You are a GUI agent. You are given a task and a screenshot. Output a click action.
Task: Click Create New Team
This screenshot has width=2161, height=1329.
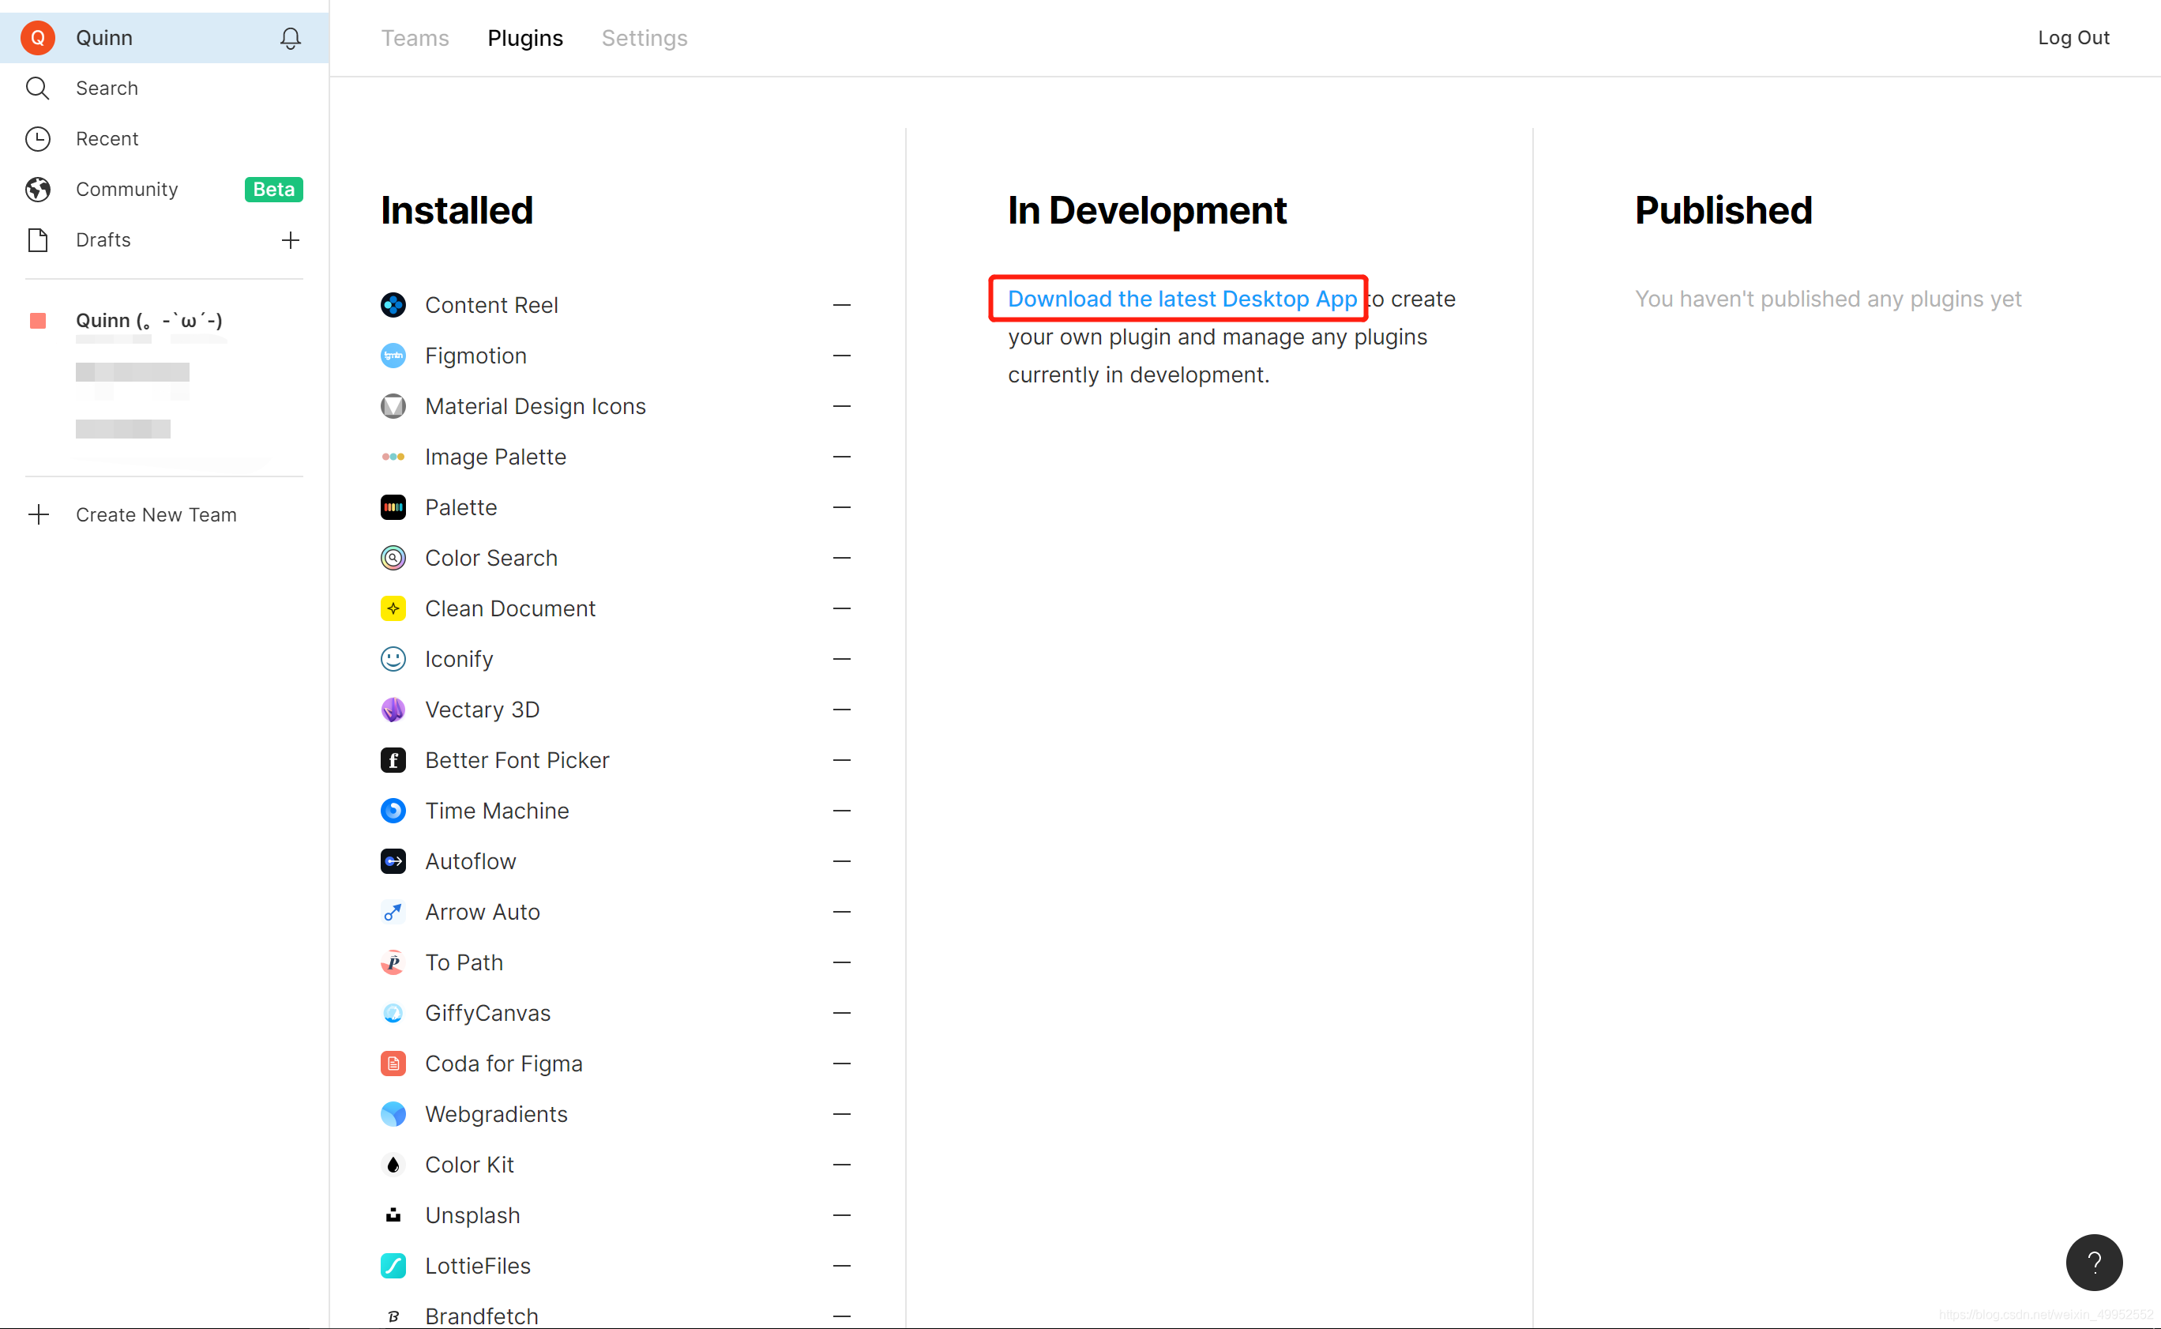click(156, 515)
